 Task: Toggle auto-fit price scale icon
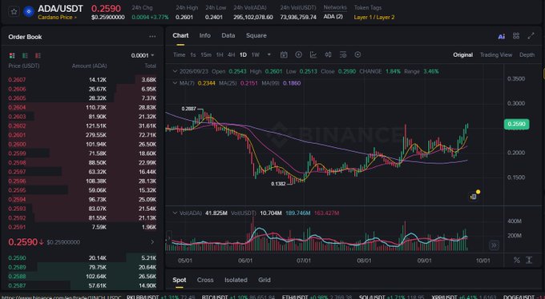[529, 260]
